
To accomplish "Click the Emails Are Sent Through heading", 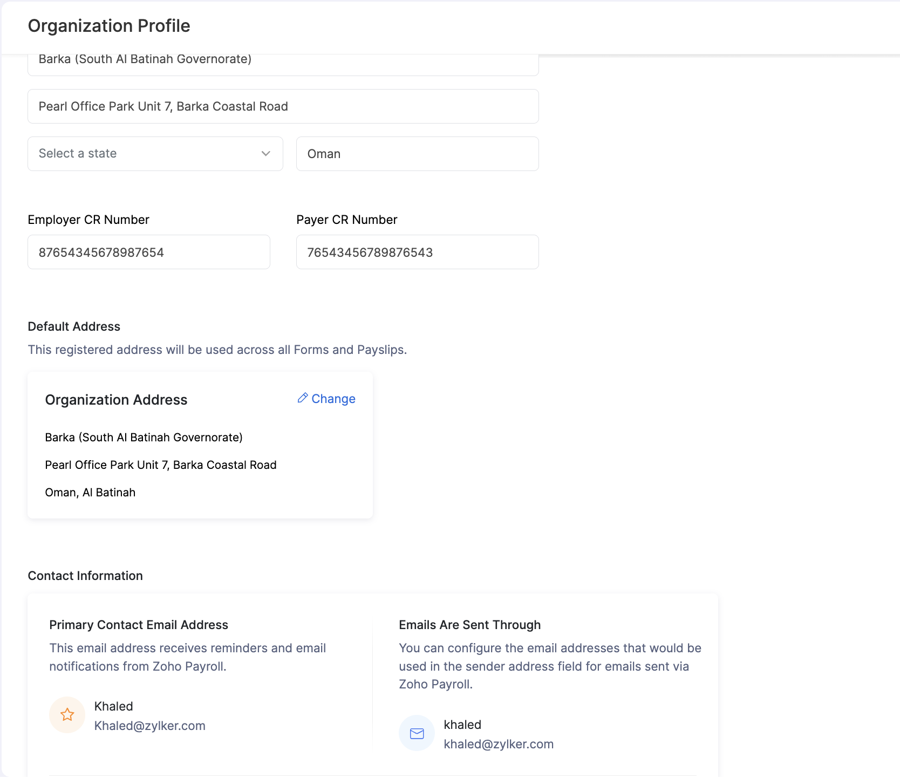I will pyautogui.click(x=469, y=625).
